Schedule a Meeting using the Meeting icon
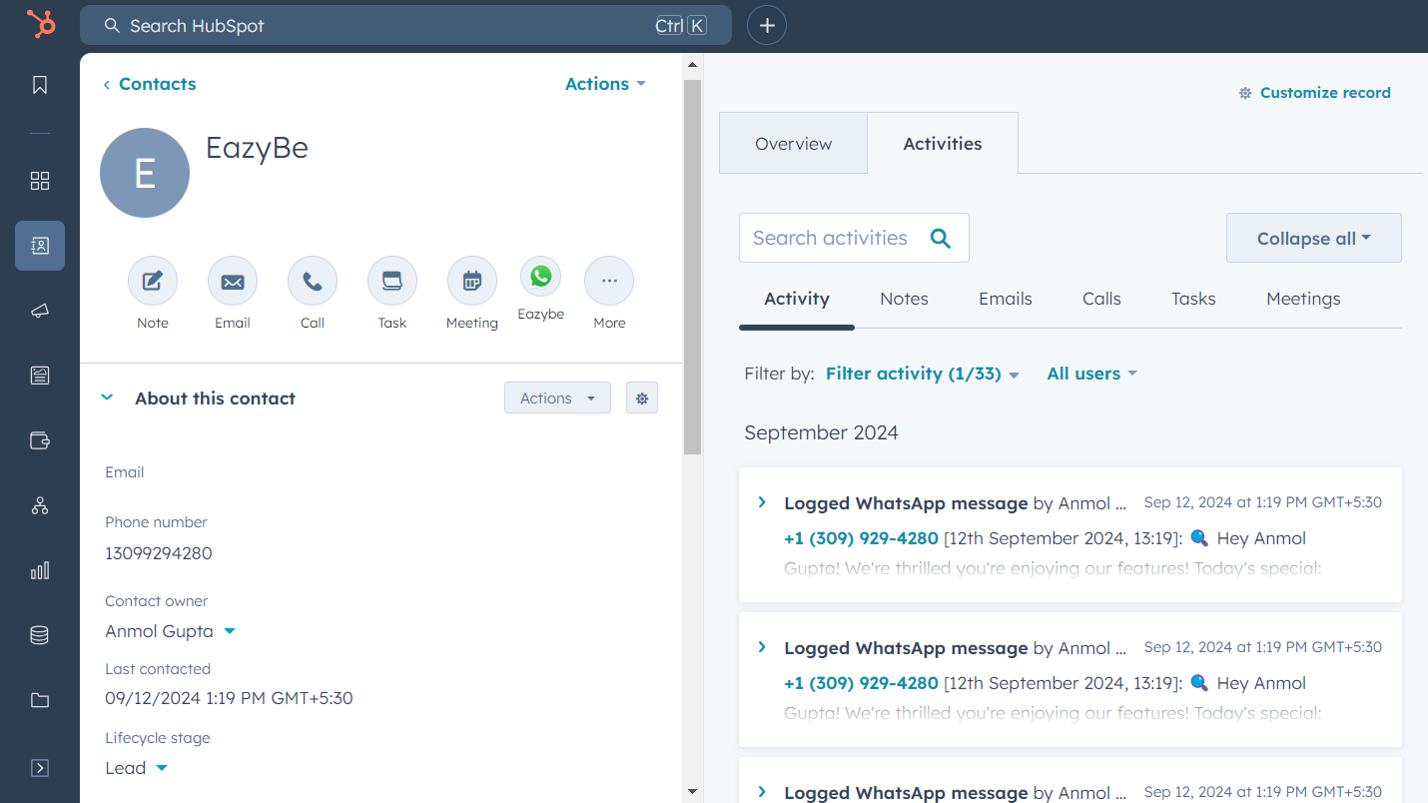The height and width of the screenshot is (803, 1428). 471,281
